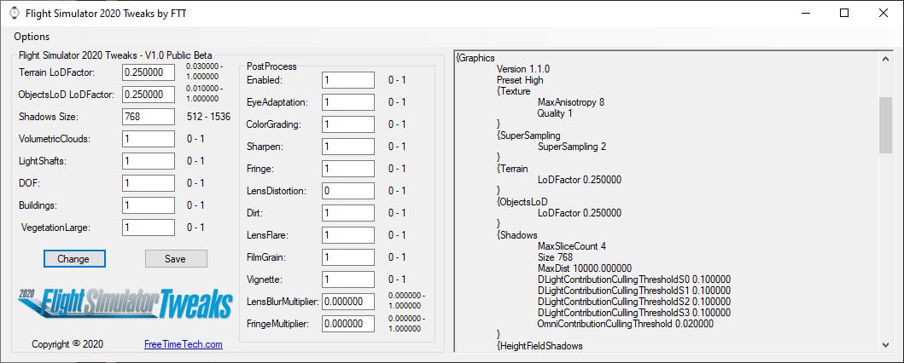Focus the VolumetricClouds value box

(x=149, y=139)
